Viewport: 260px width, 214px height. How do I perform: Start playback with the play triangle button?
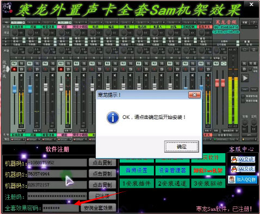pyautogui.click(x=245, y=78)
